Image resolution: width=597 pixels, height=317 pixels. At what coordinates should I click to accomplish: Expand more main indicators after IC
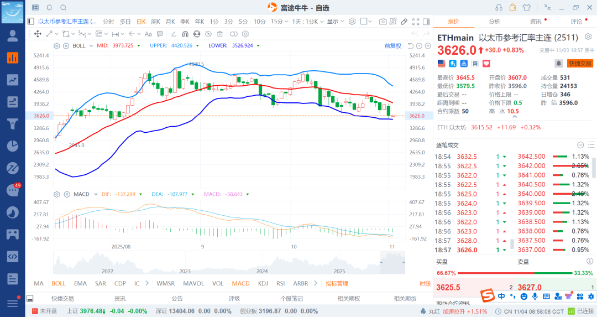coord(145,283)
